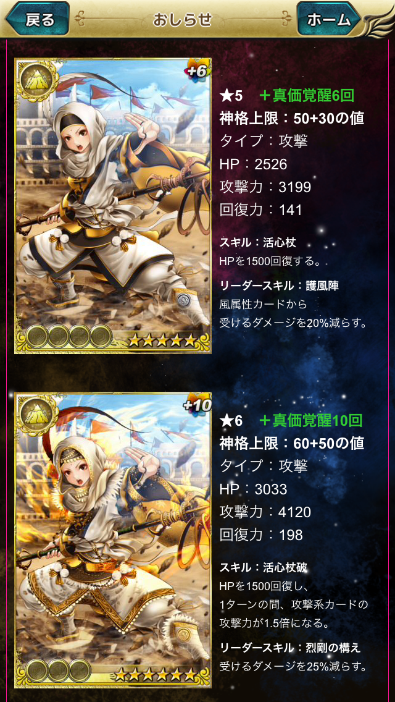
Task: Click the スキル：活心杖破 skill label
Action: click(264, 568)
